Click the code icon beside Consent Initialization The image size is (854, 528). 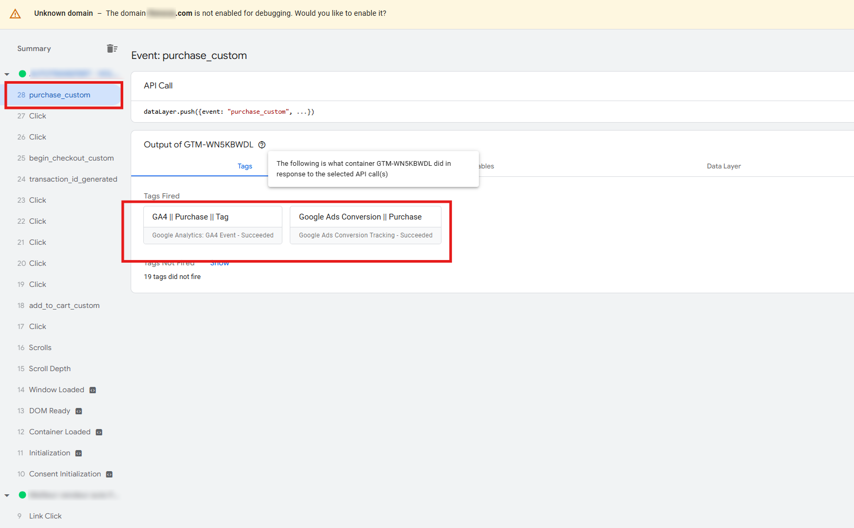[x=110, y=474]
